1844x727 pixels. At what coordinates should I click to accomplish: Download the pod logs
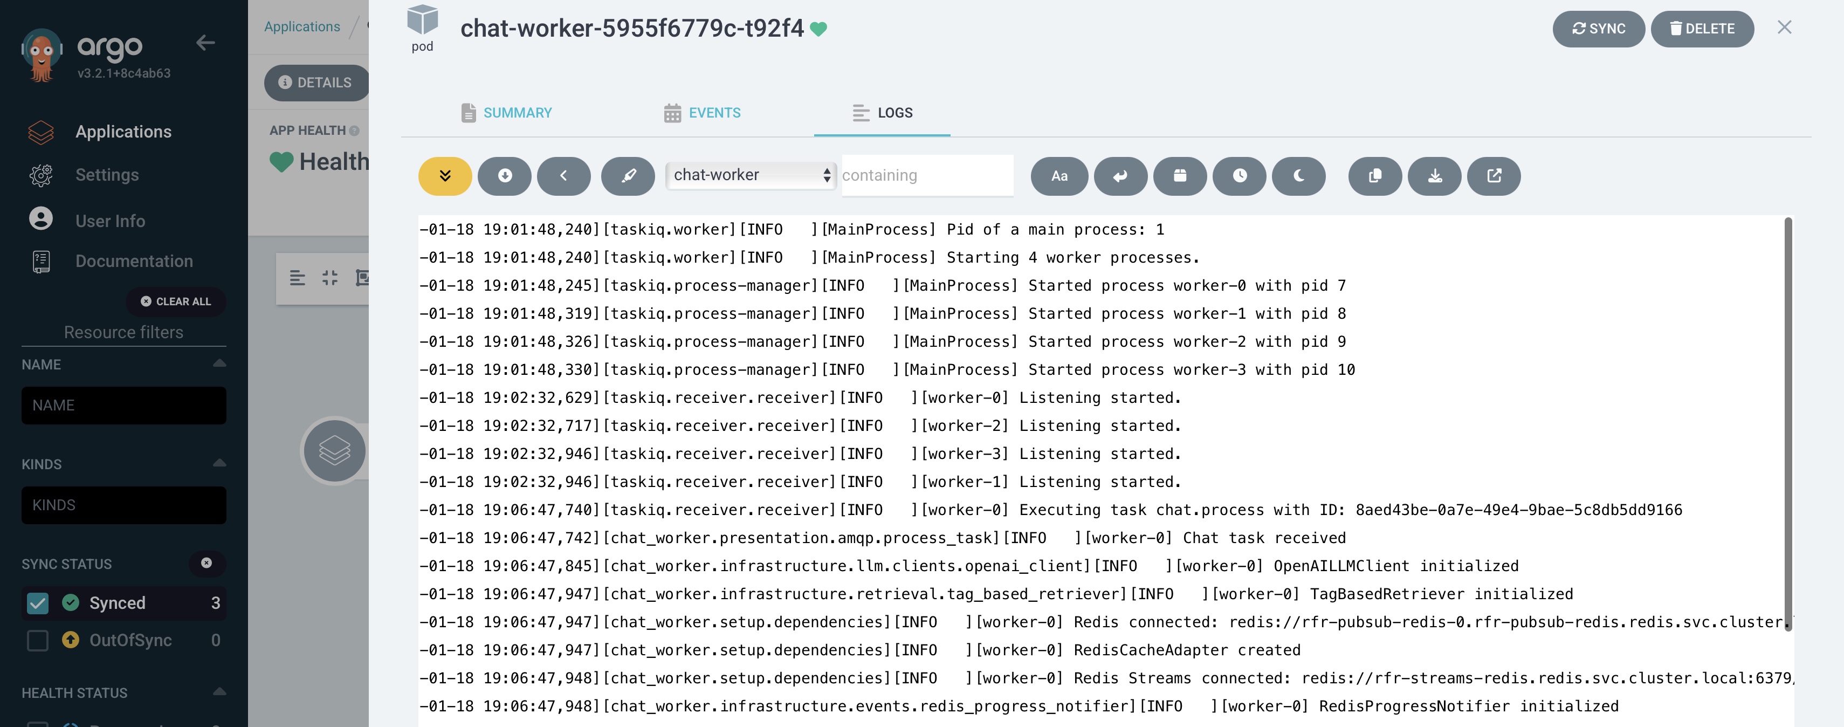tap(1435, 176)
